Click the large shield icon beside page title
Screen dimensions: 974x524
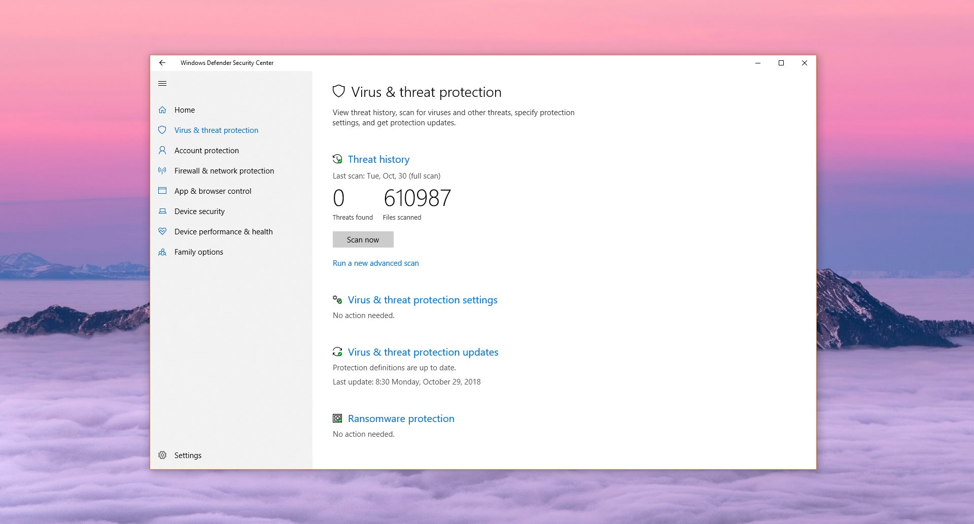pos(339,92)
